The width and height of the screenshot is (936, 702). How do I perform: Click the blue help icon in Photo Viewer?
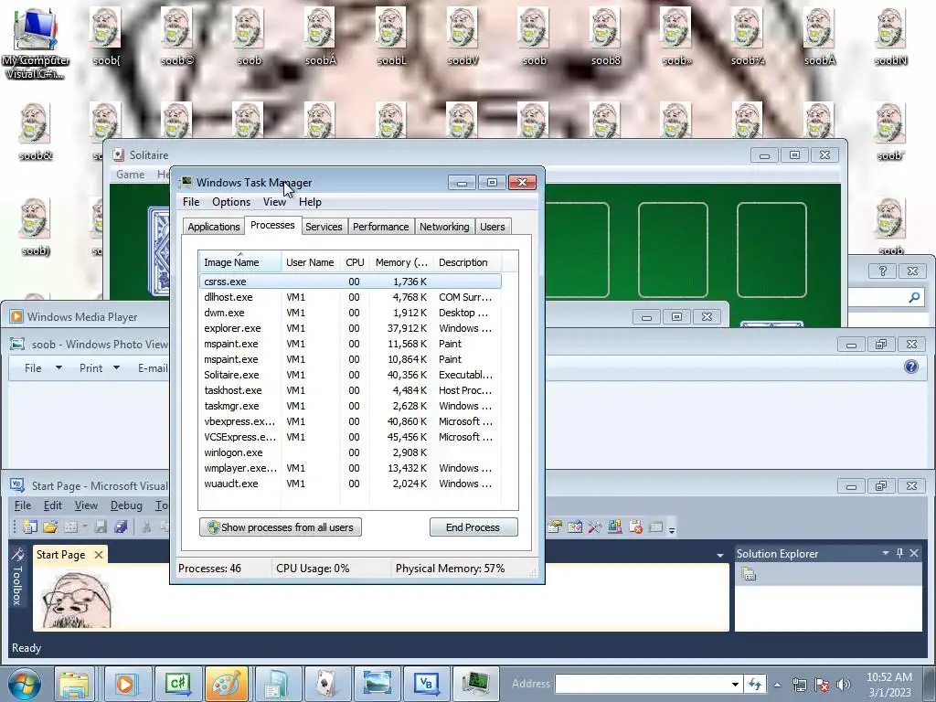click(911, 367)
